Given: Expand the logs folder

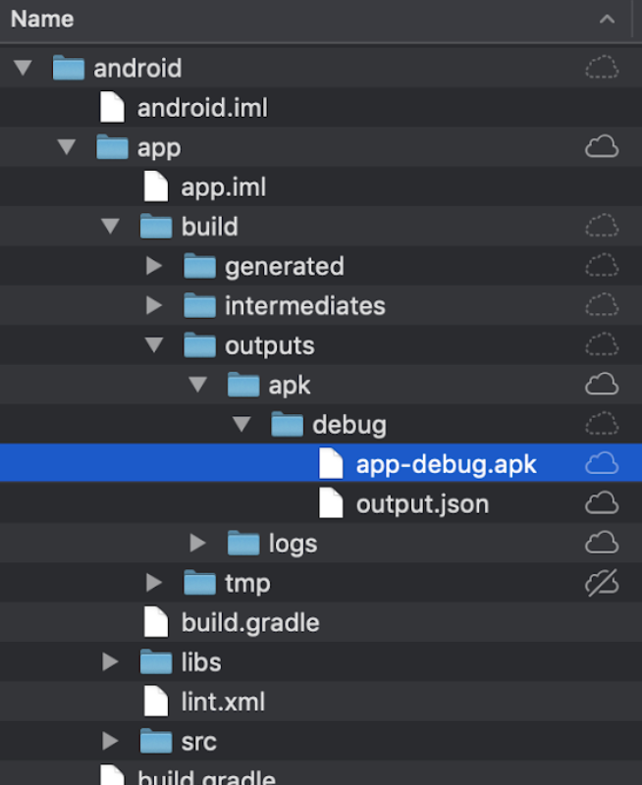Looking at the screenshot, I should coord(198,544).
